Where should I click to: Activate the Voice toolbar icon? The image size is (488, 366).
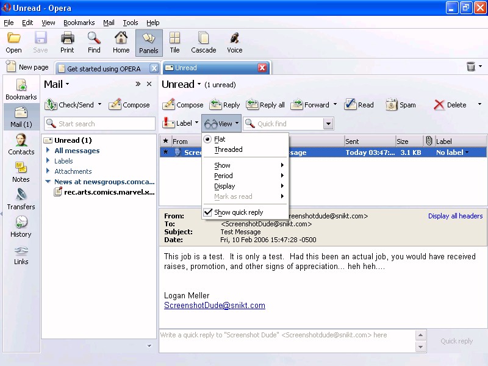235,43
